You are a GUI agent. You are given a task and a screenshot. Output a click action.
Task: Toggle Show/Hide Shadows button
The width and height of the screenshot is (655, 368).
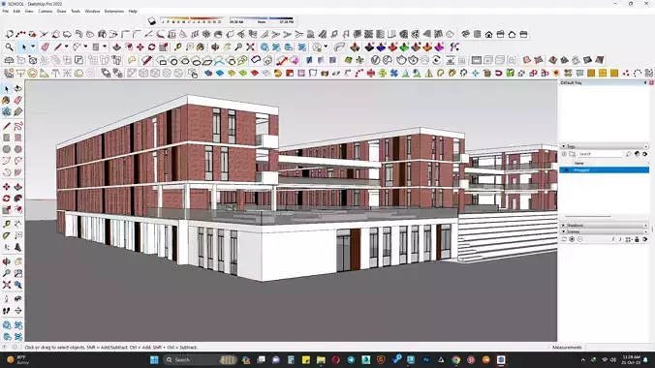(152, 21)
